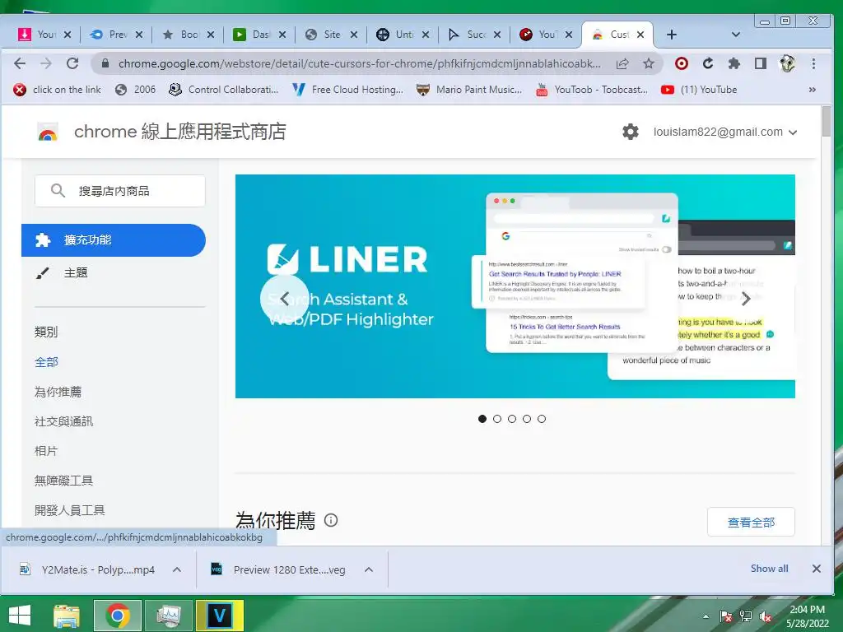Select the second carousel dot

click(x=497, y=419)
